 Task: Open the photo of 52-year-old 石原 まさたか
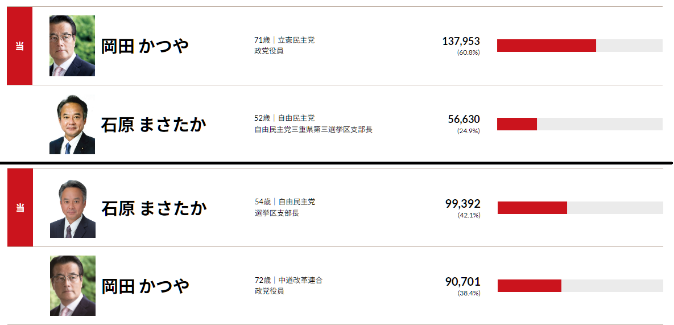72,125
